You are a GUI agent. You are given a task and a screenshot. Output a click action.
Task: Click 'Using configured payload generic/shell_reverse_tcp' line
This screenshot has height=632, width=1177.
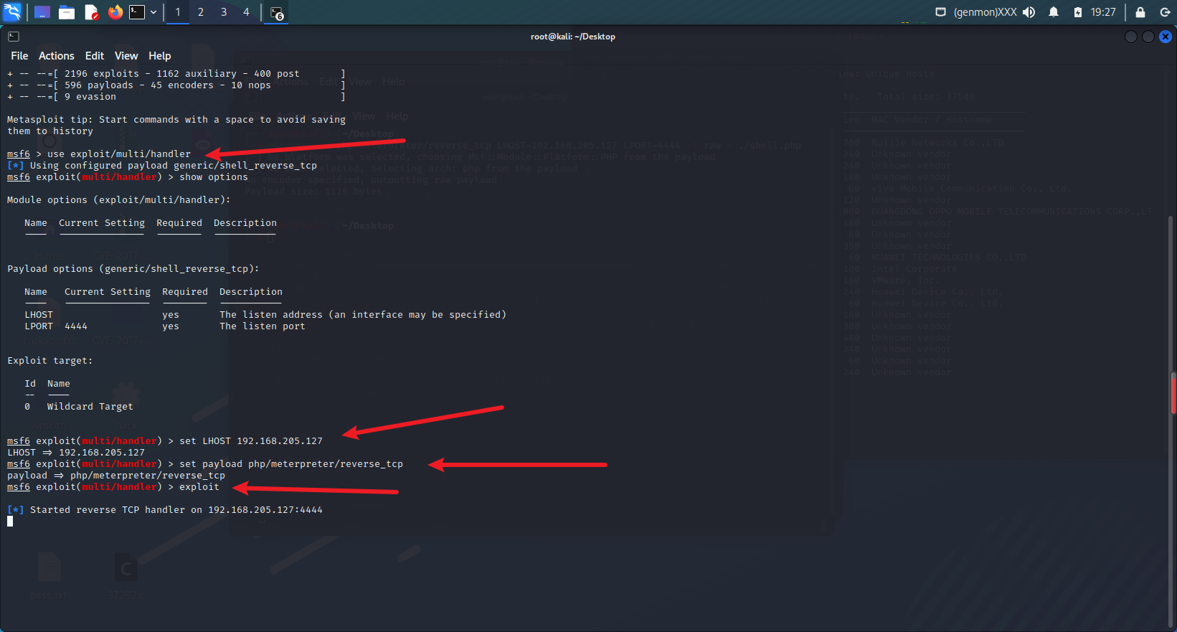tap(162, 166)
